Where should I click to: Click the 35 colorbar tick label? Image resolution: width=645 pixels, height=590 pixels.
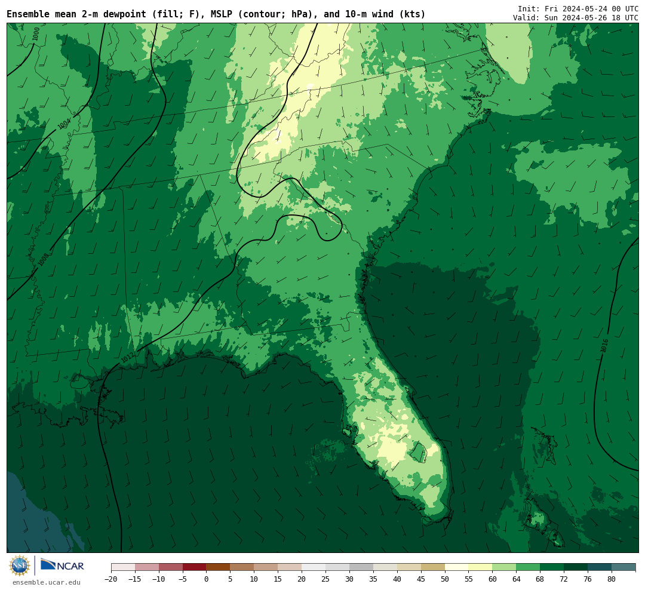coord(373,579)
